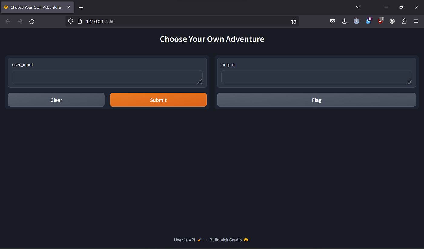Open the tab list dropdown chevron

[358, 7]
